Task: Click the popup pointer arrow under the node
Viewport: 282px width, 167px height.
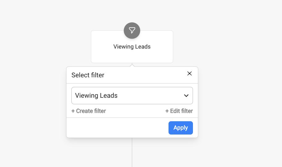Action: (x=132, y=65)
